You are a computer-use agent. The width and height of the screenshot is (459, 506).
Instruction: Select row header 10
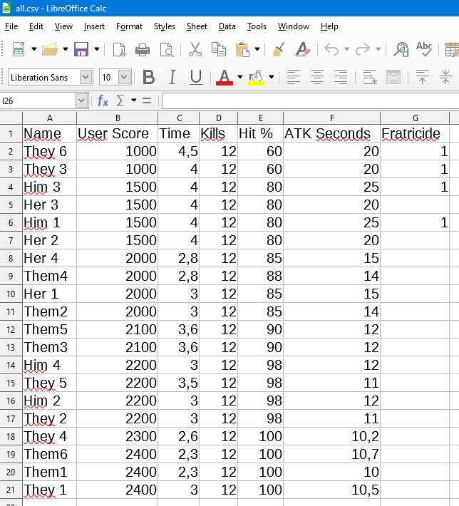pyautogui.click(x=11, y=294)
